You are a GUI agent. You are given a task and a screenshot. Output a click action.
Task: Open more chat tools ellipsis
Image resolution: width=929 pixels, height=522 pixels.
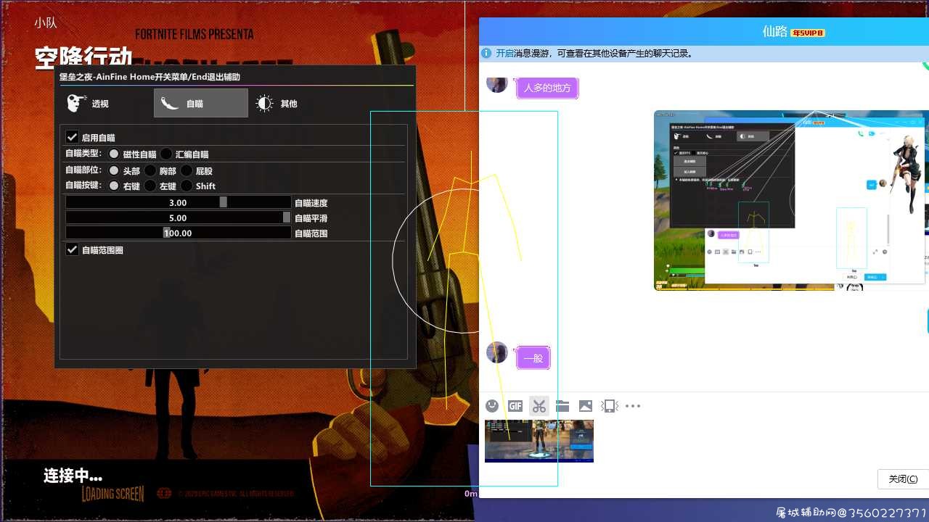[x=633, y=406]
